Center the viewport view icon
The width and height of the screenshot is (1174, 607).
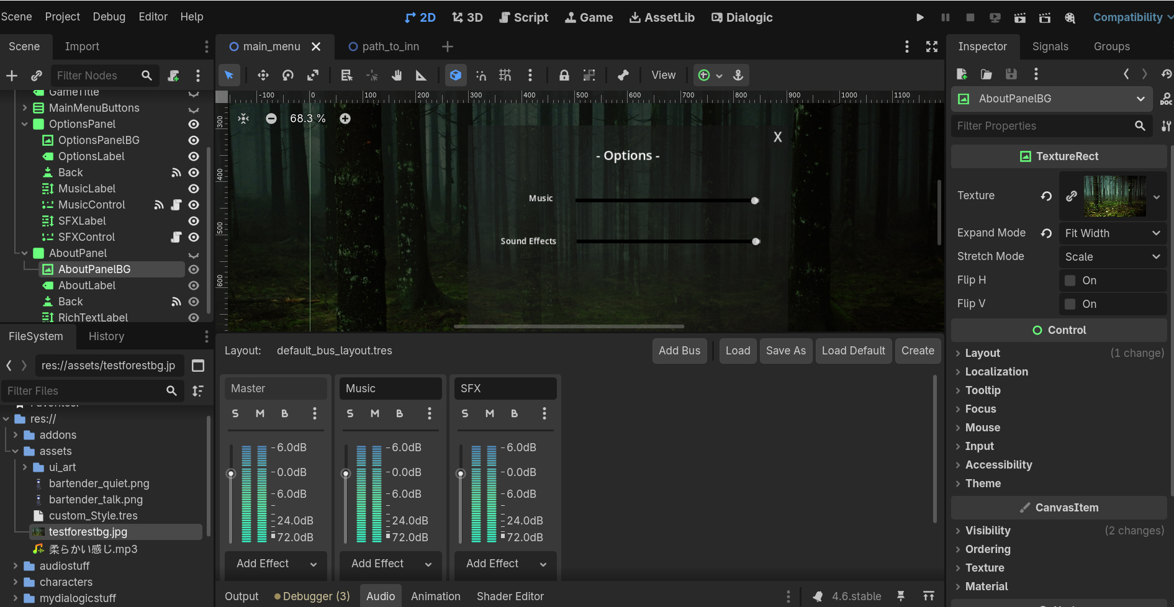pos(243,119)
